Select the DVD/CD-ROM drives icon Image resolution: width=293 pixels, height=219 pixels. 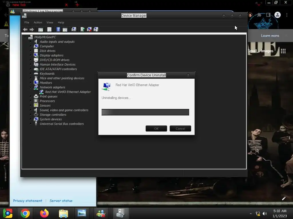(36, 60)
